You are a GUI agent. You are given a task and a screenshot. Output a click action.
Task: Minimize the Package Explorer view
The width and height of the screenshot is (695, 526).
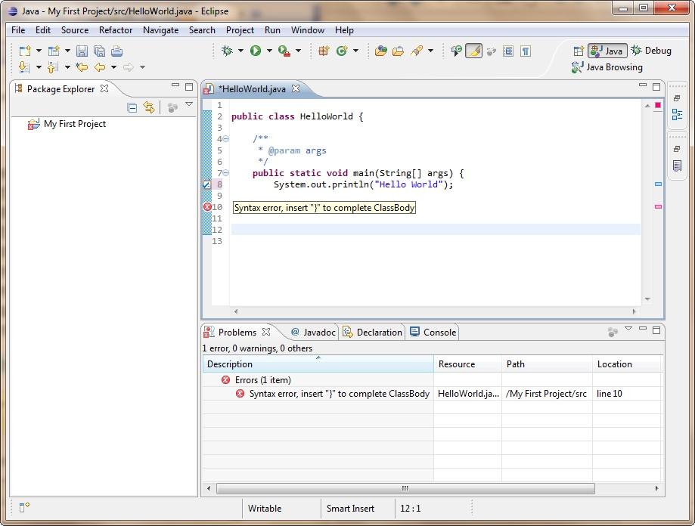(x=175, y=85)
